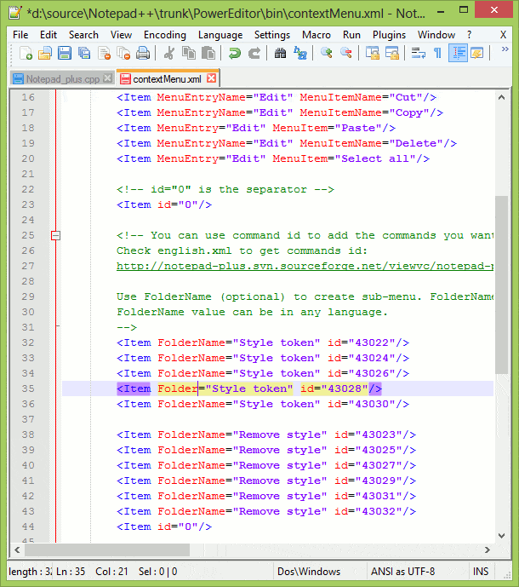
Task: Close the contextMenu.xml tab
Action: coord(212,78)
